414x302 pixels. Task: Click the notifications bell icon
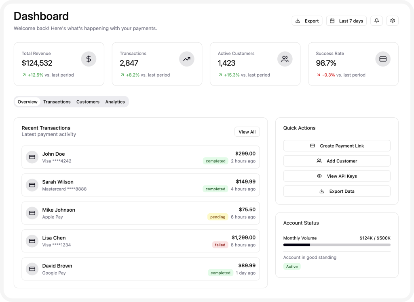click(376, 21)
